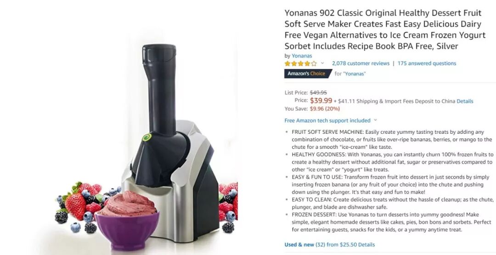Open shipping and import fees Details link
496x255 pixels.
point(465,101)
